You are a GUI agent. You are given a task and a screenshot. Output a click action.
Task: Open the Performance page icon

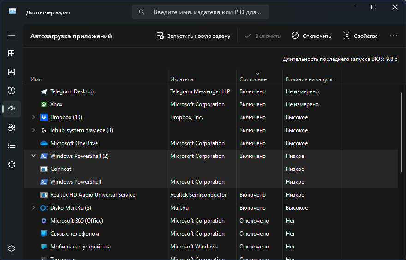(x=12, y=72)
